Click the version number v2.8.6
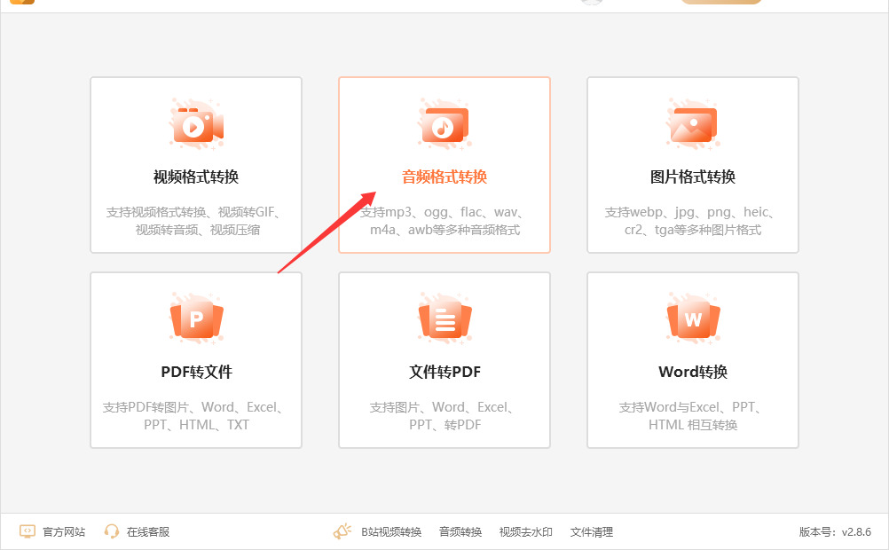 click(x=856, y=532)
